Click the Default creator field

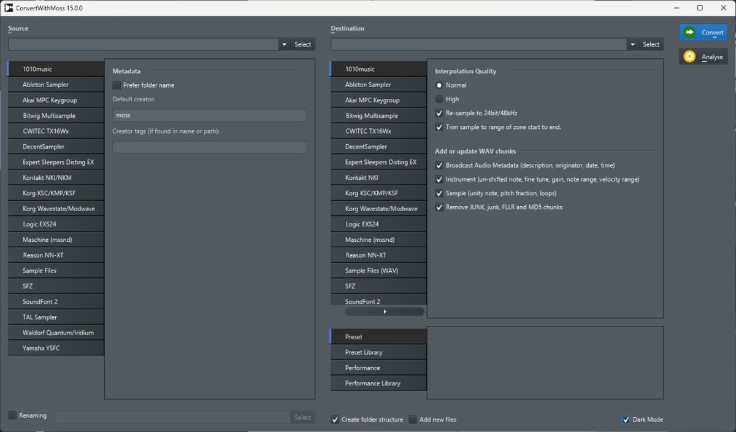click(210, 115)
